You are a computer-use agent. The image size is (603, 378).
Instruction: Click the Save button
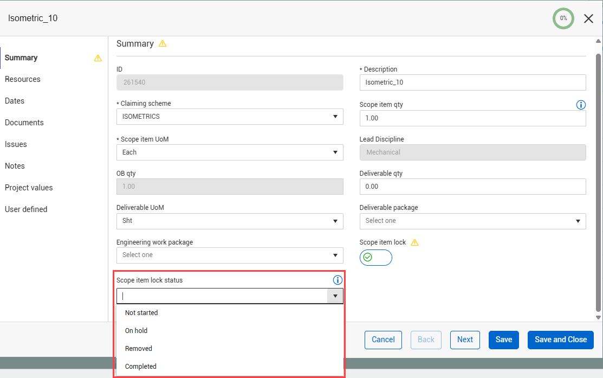tap(504, 340)
